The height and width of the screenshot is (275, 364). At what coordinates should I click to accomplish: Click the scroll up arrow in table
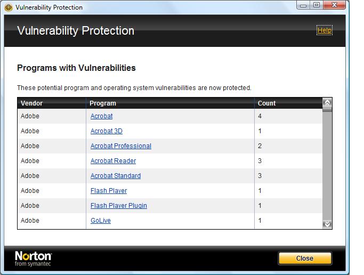[x=327, y=103]
